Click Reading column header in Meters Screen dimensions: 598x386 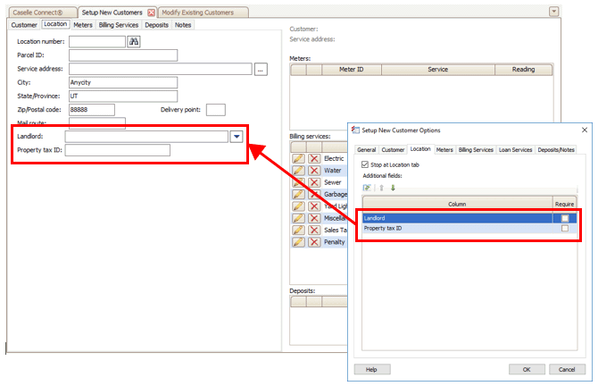(x=523, y=70)
